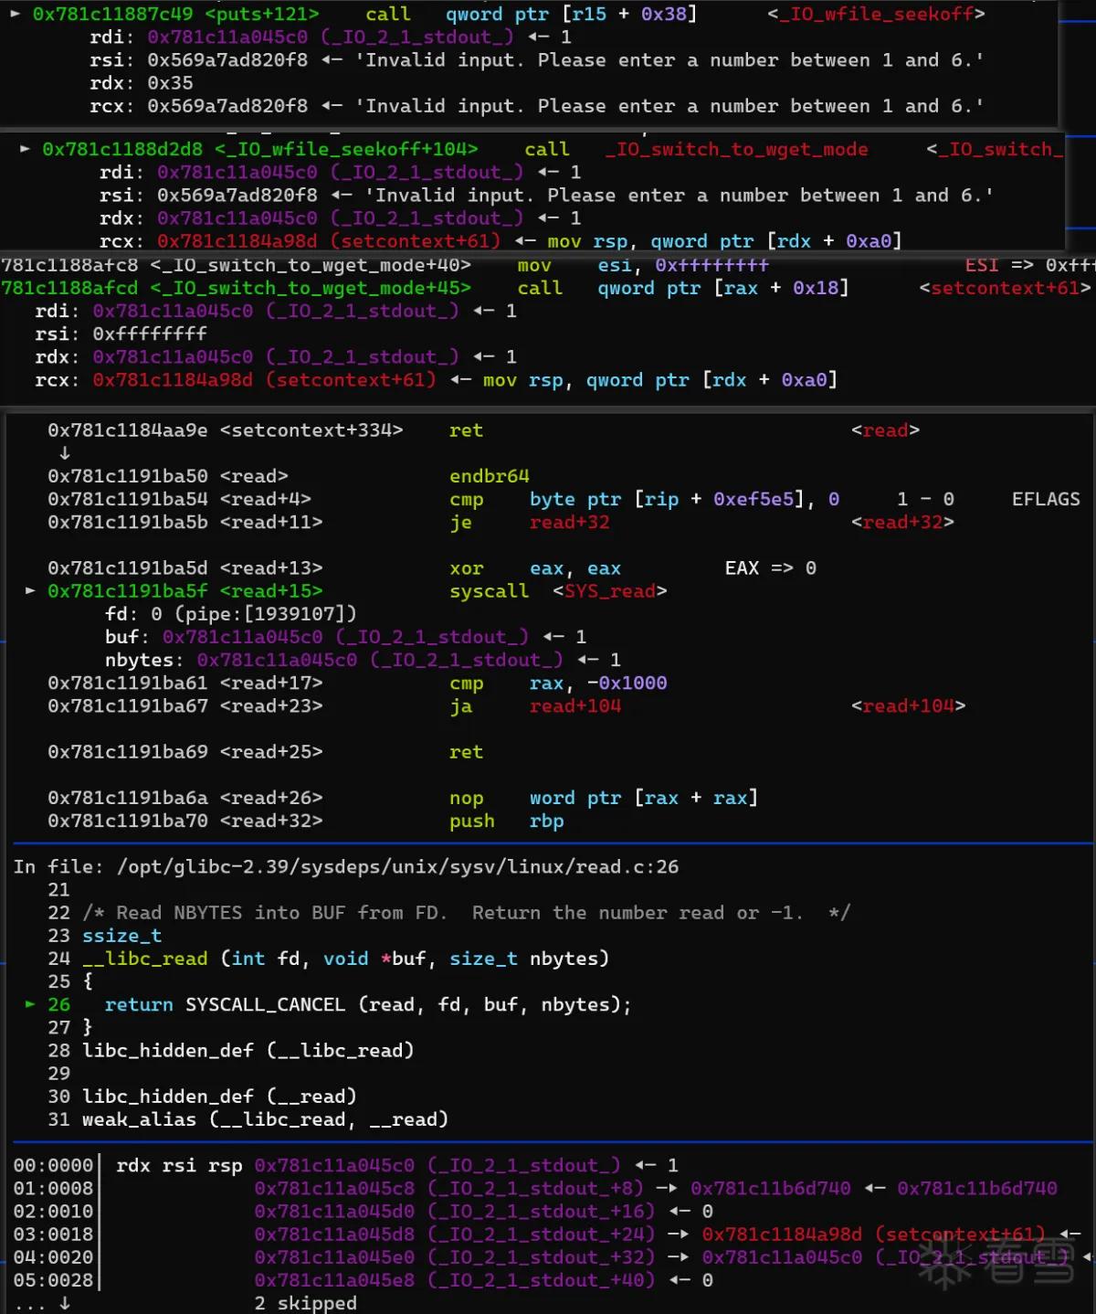Click the SYS_read syscall label
Viewport: 1096px width, 1314px height.
(x=609, y=591)
